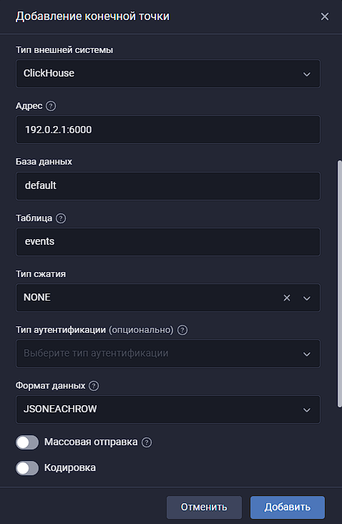
Task: Select the Таблица field containing events
Action: [x=168, y=242]
